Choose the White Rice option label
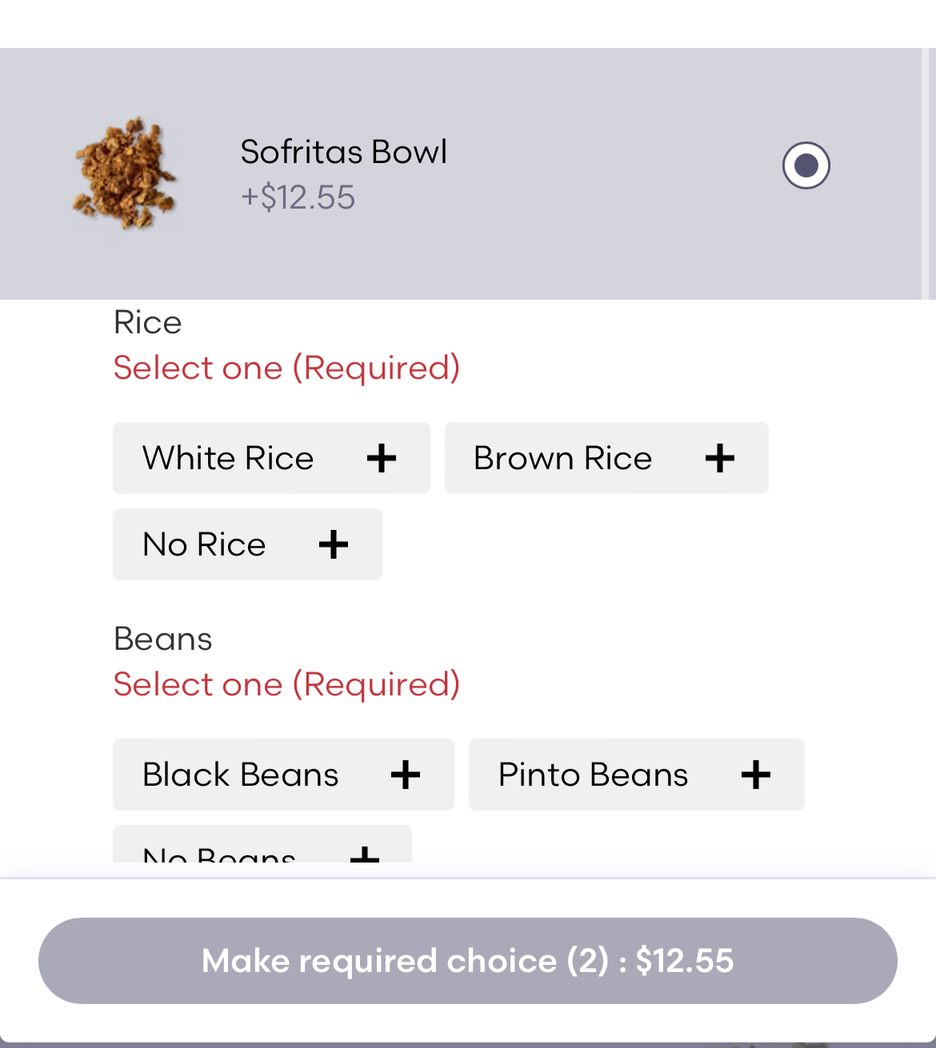The width and height of the screenshot is (936, 1048). [228, 458]
